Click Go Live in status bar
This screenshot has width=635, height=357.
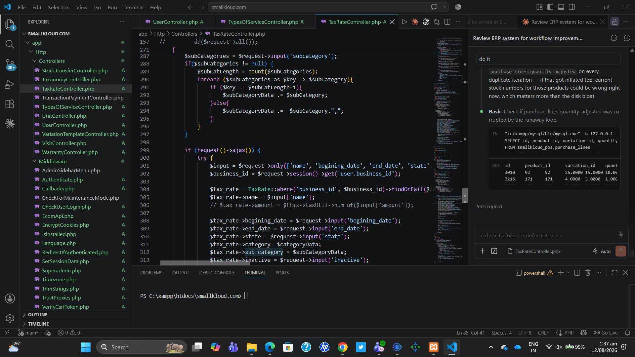click(606, 333)
